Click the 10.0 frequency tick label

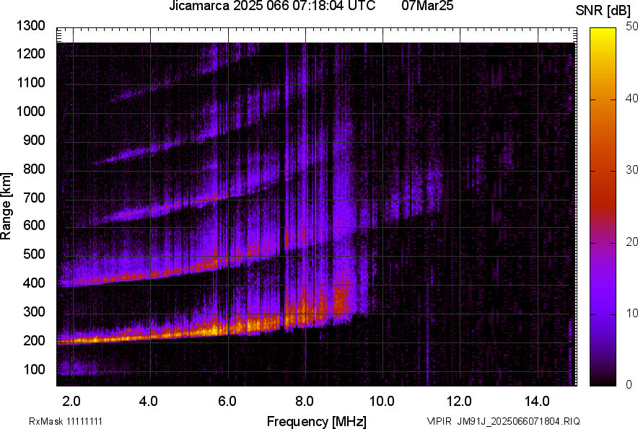[382, 401]
